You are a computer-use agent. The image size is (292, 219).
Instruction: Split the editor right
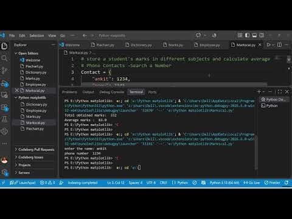[x=279, y=45]
